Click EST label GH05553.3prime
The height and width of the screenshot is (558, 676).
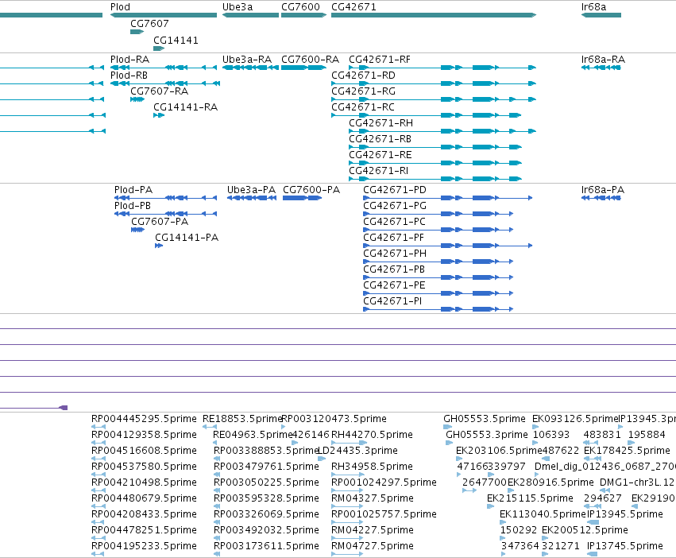click(487, 435)
